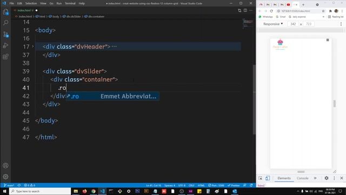Image resolution: width=346 pixels, height=195 pixels.
Task: Click the Port: 5500 Live Server status
Action: click(x=216, y=185)
